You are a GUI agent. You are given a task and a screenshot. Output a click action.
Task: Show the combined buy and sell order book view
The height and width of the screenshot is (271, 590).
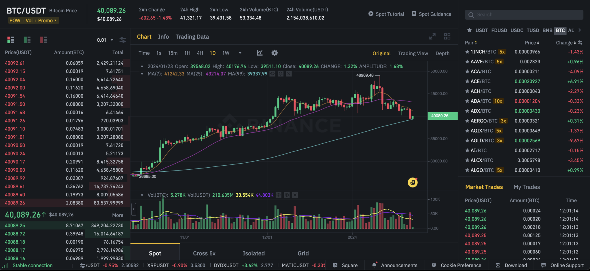pos(11,40)
